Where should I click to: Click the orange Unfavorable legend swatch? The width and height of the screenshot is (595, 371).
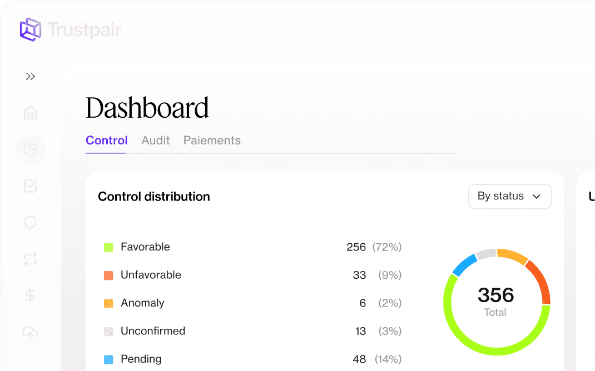(109, 275)
